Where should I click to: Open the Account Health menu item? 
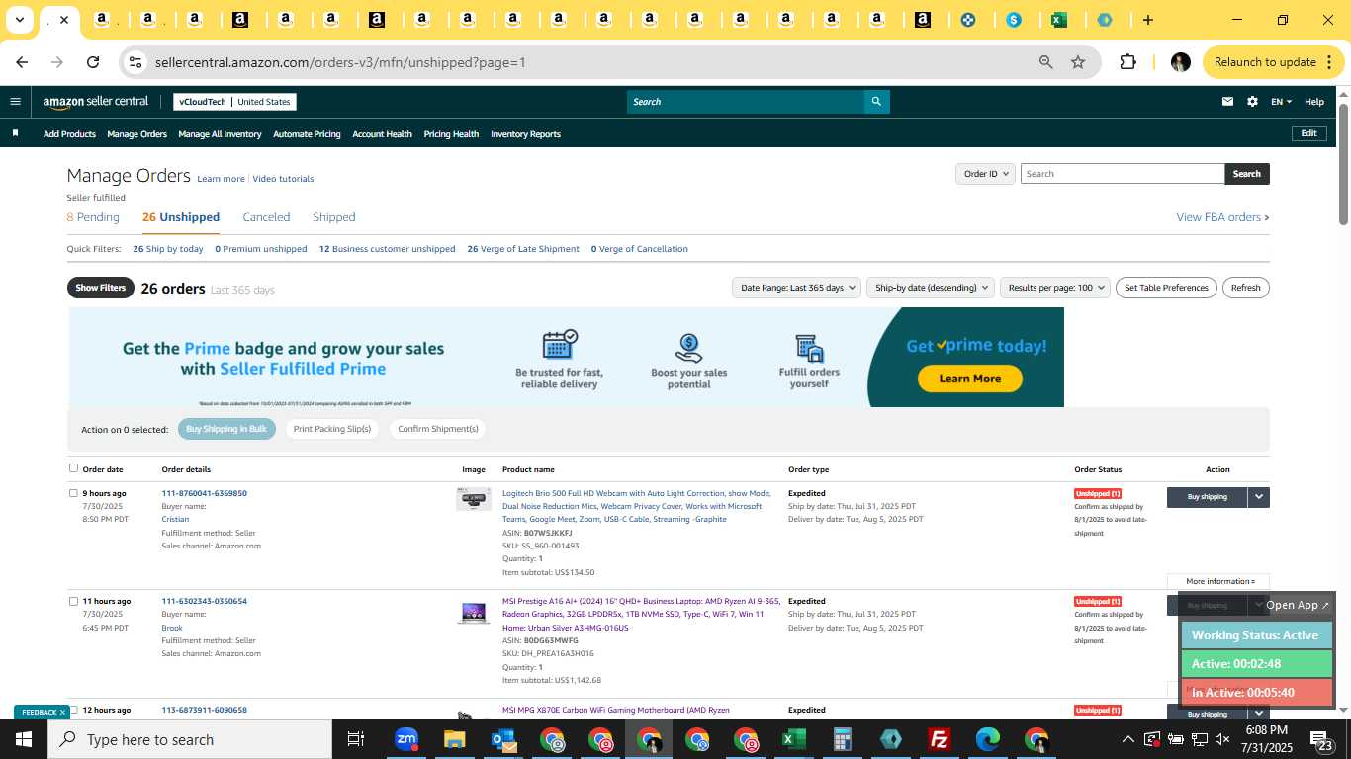tap(382, 134)
